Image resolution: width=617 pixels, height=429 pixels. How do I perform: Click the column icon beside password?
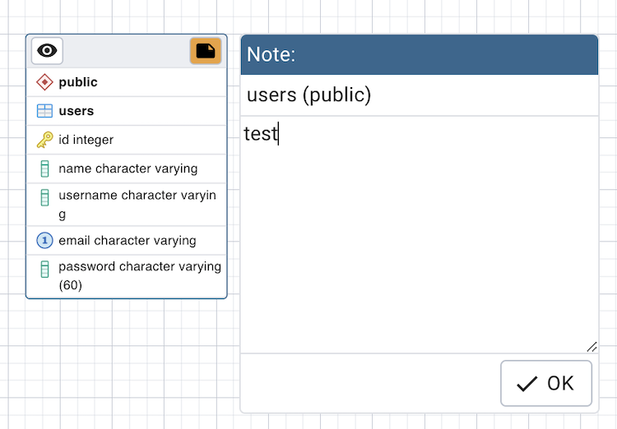pos(44,269)
